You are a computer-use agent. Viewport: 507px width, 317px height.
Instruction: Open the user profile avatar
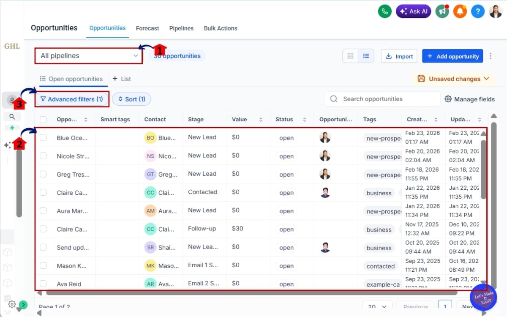coord(496,11)
